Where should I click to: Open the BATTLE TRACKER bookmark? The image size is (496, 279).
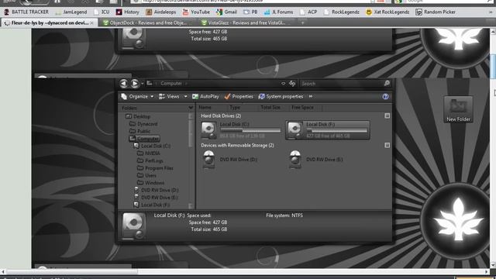26,12
